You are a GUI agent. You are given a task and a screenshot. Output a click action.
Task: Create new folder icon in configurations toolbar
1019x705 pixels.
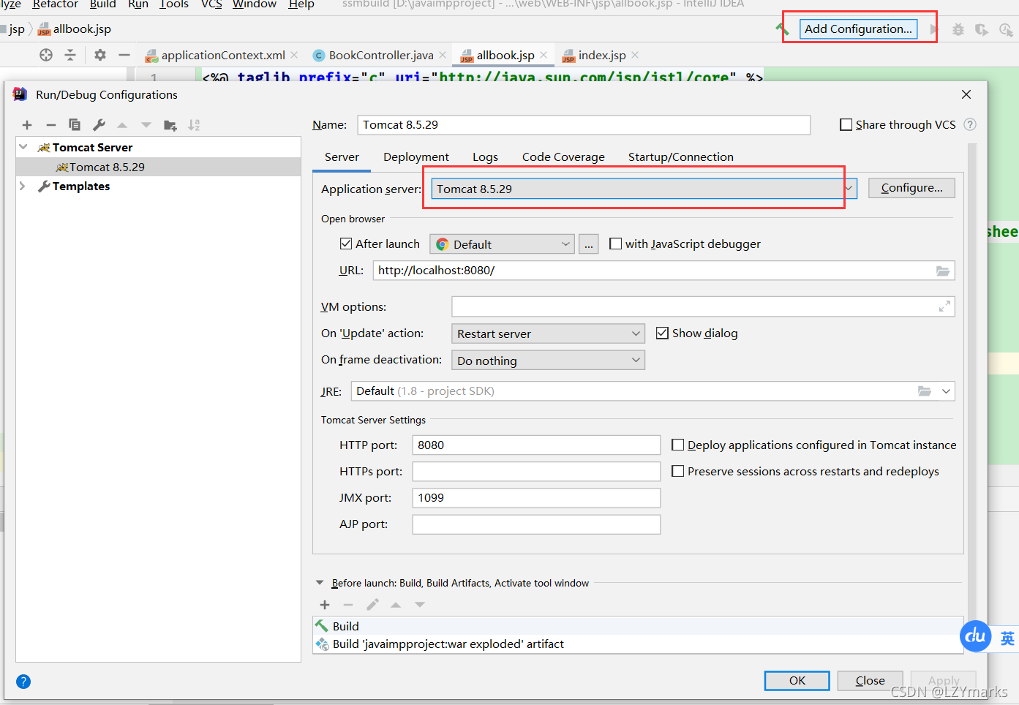point(170,125)
